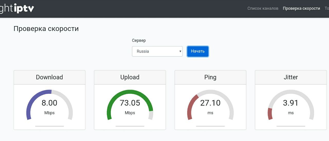Click the Upload card header
The height and width of the screenshot is (141, 329).
pos(130,77)
